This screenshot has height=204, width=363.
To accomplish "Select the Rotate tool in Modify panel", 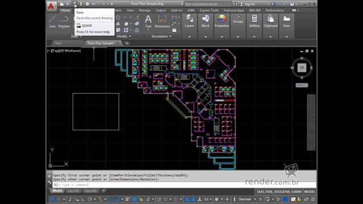I will click(x=118, y=18).
